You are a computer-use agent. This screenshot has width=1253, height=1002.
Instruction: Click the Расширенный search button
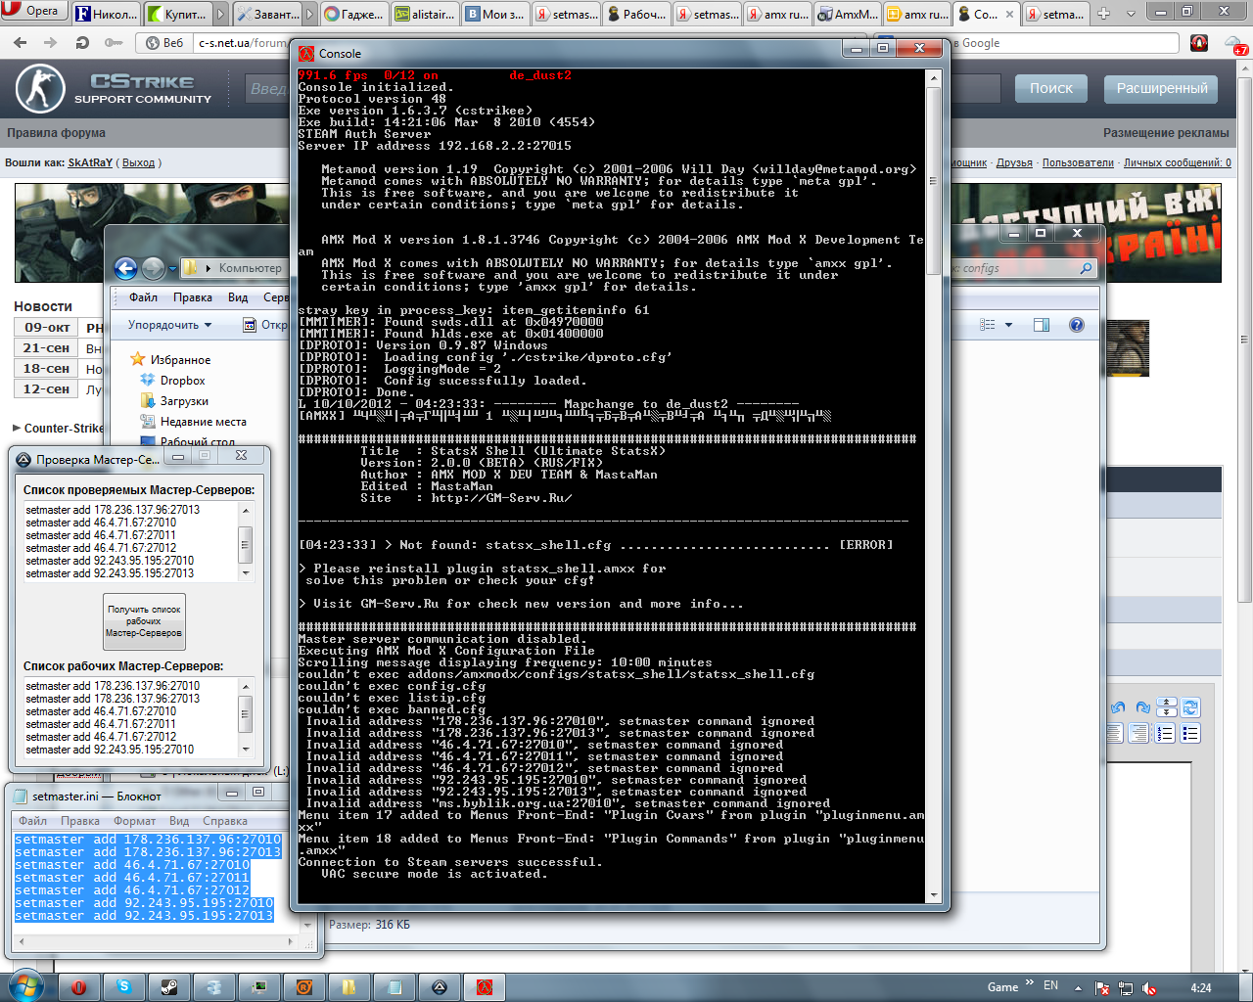1162,88
